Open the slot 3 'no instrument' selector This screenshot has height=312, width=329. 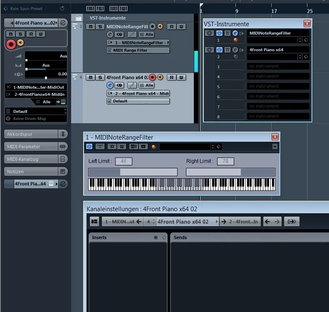pos(278,66)
